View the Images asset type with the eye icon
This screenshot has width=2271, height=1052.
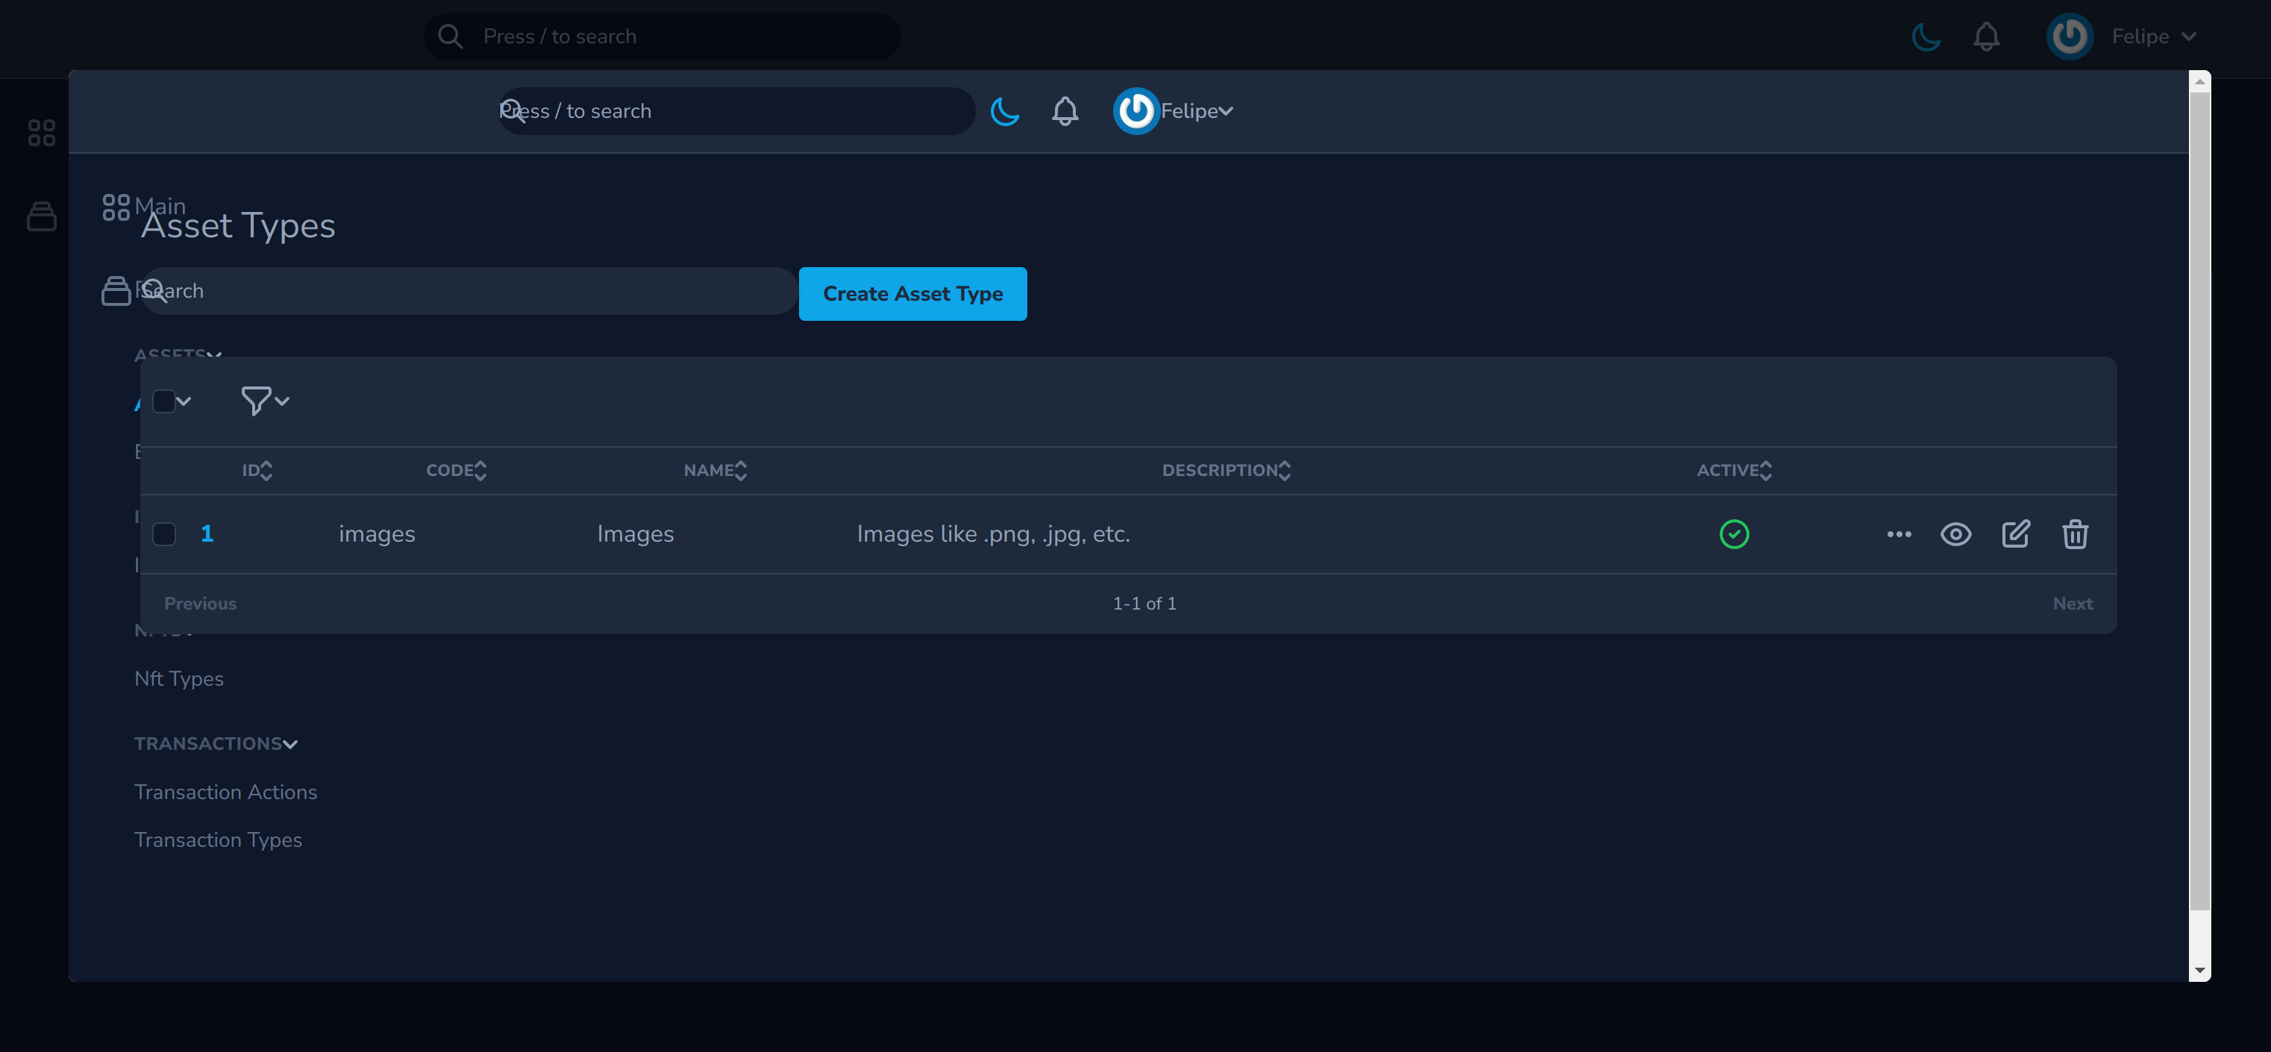[1956, 533]
